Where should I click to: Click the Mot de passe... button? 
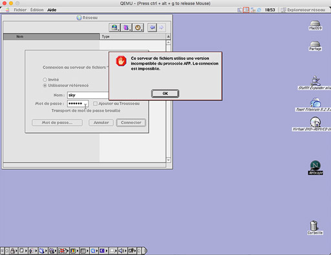tap(57, 123)
